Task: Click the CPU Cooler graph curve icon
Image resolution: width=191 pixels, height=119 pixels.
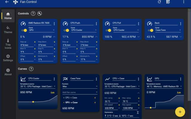Action: [23, 79]
